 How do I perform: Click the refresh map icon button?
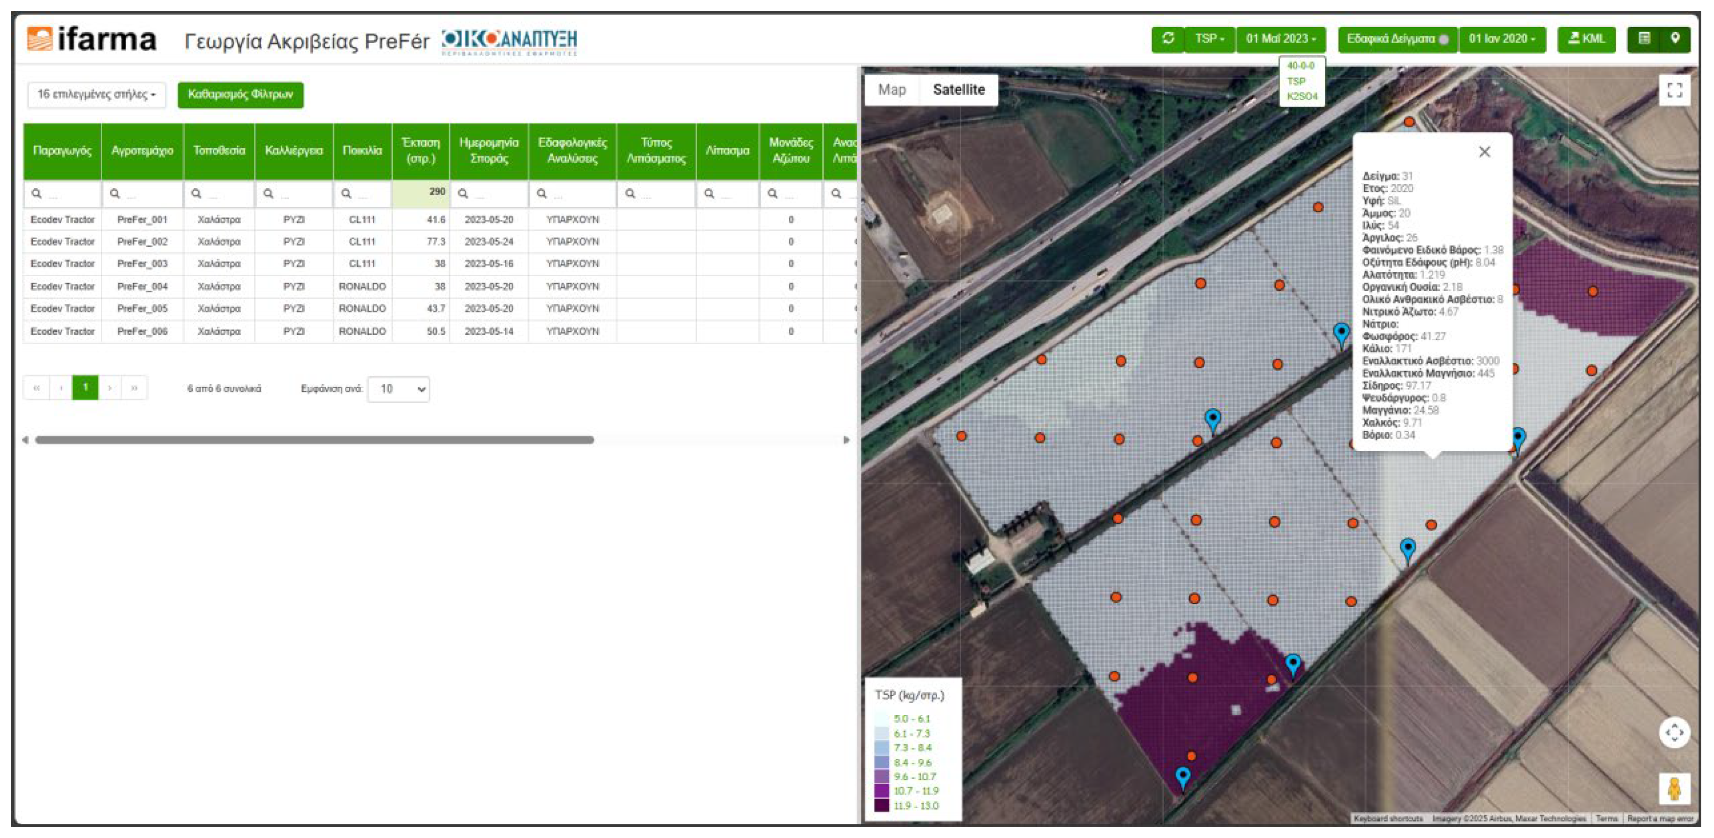pyautogui.click(x=1168, y=39)
